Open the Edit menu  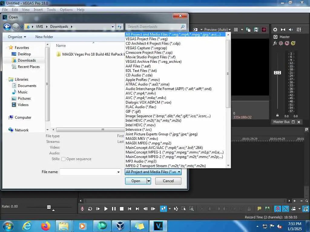pos(15,10)
